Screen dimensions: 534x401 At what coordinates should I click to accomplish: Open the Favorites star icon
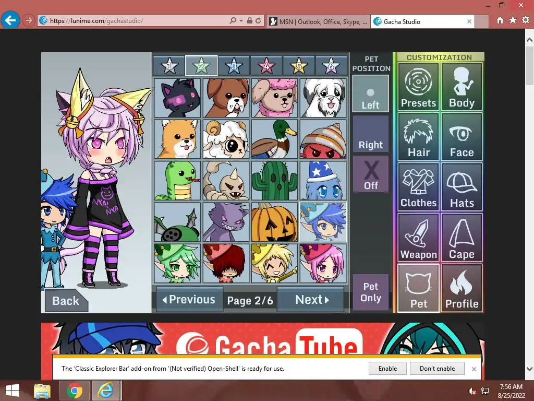513,20
